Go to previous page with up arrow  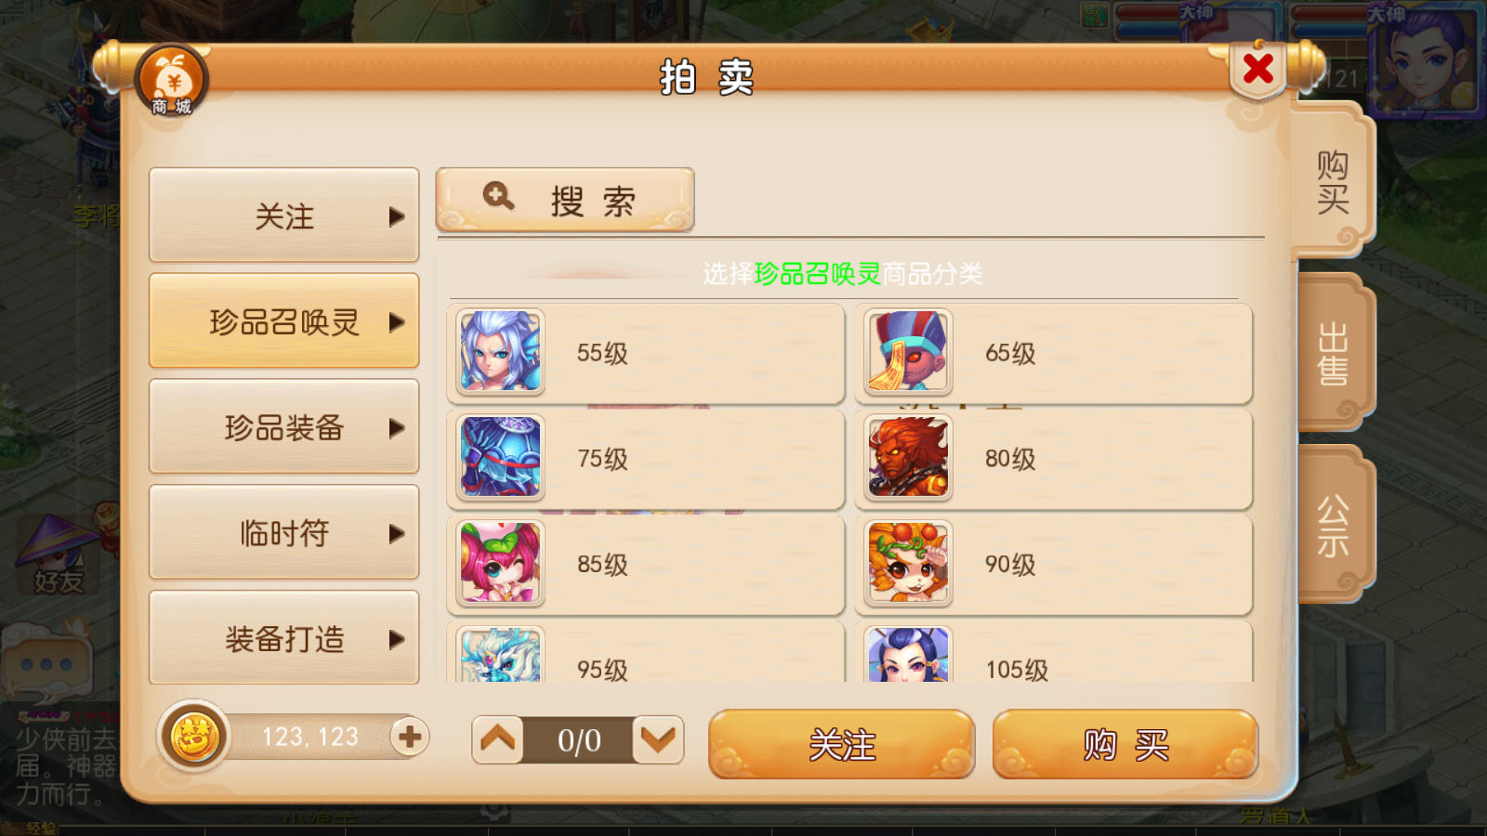[x=497, y=739]
